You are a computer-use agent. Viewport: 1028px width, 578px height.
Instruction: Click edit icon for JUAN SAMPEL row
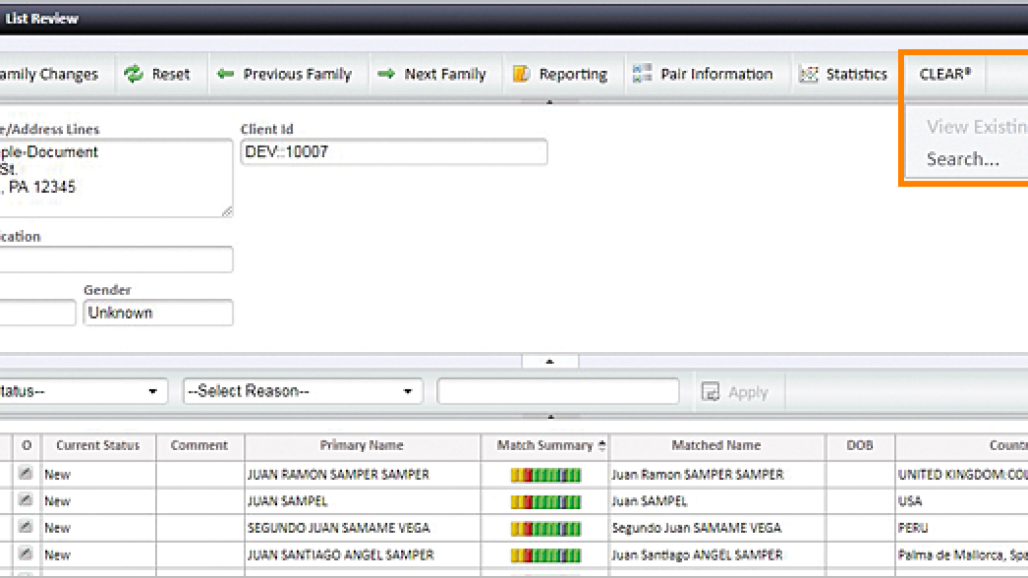[25, 500]
